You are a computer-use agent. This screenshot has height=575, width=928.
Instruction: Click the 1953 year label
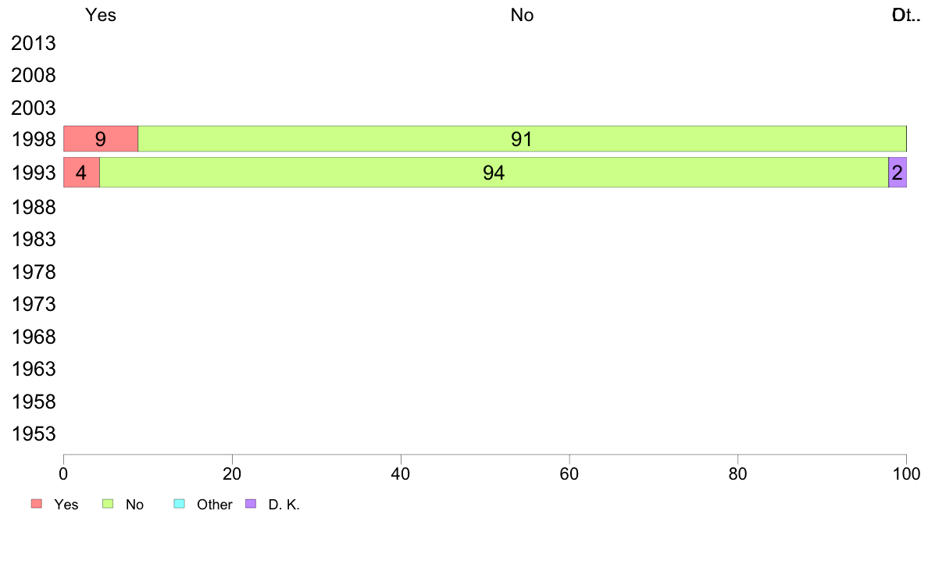click(34, 434)
